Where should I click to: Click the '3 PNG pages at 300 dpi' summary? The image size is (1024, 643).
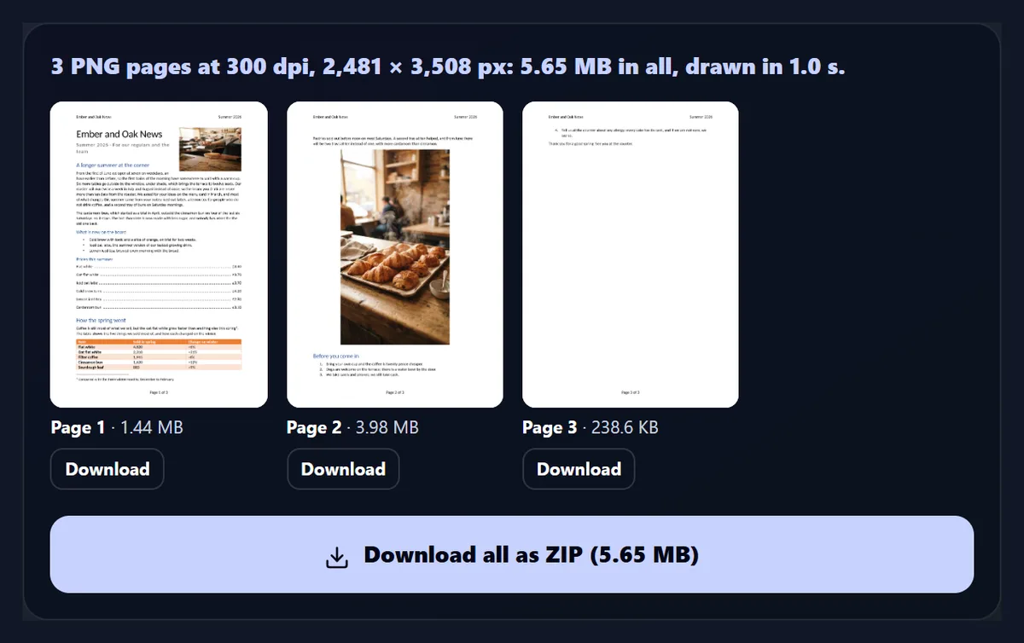click(448, 67)
